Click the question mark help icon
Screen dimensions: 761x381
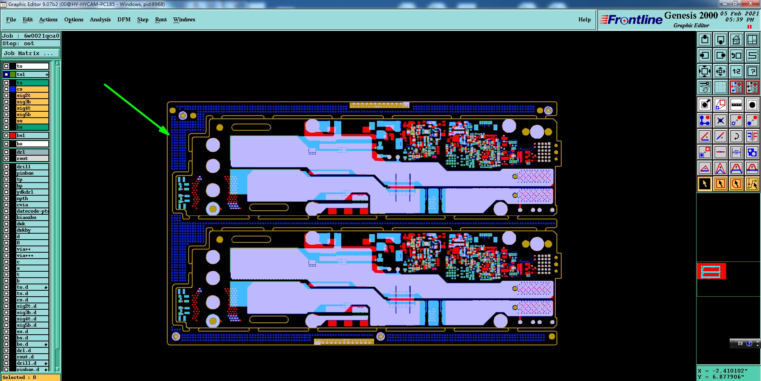tap(752, 71)
